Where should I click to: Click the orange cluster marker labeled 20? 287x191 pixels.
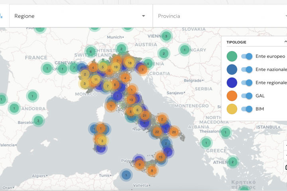click(x=173, y=132)
